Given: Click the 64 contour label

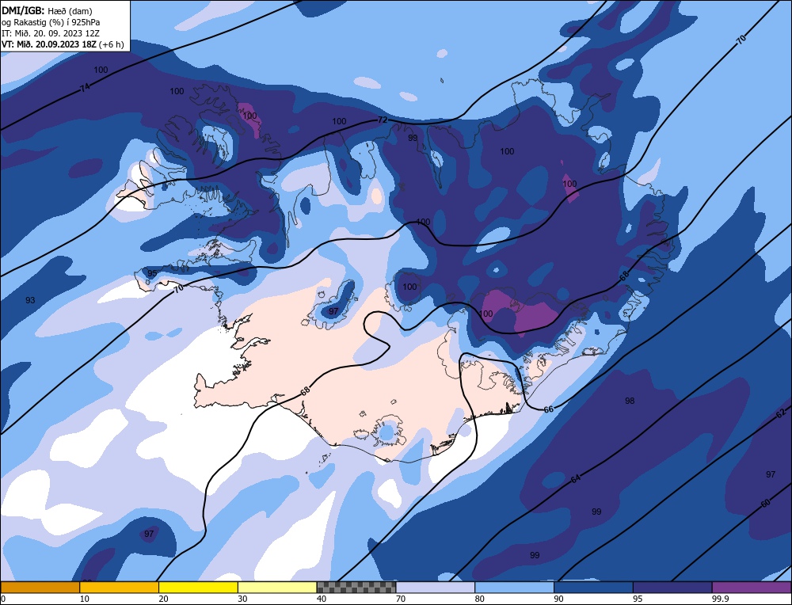Looking at the screenshot, I should (x=575, y=478).
